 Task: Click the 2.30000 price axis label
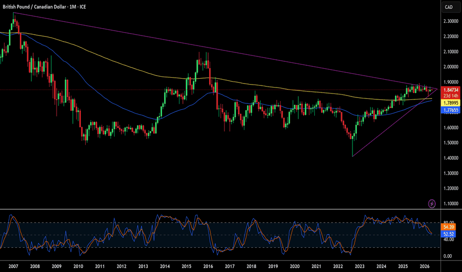[451, 21]
